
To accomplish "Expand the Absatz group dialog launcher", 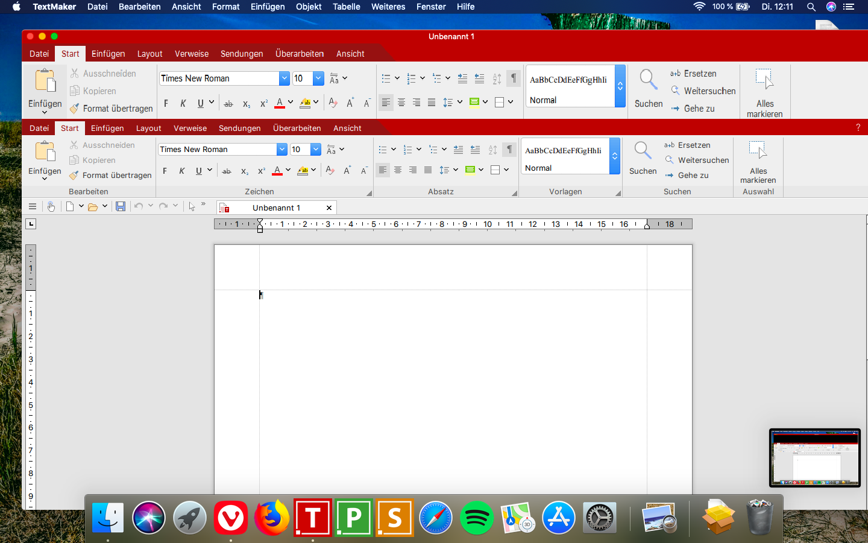I will [x=514, y=193].
